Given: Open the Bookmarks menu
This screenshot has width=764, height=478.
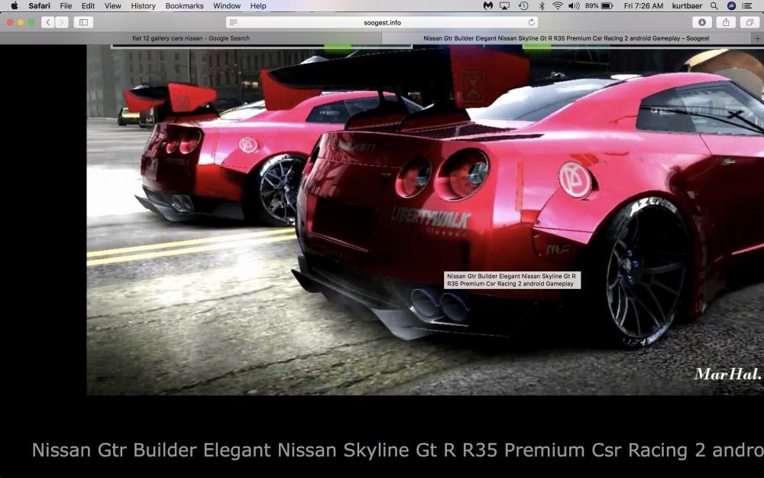Looking at the screenshot, I should 184,6.
